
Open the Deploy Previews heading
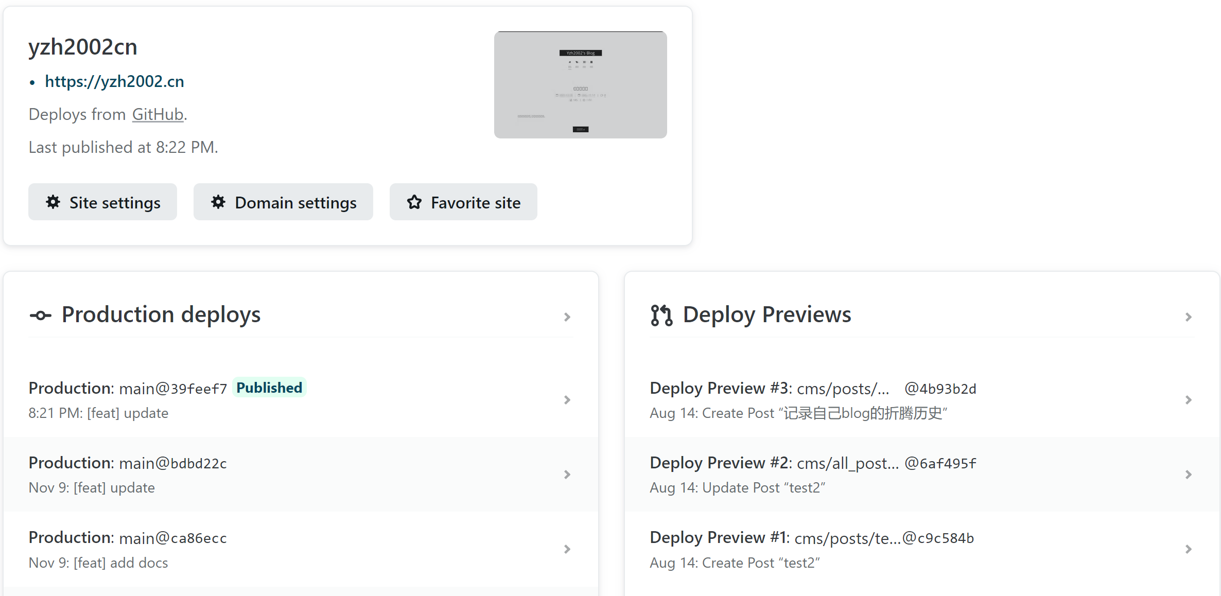click(766, 314)
